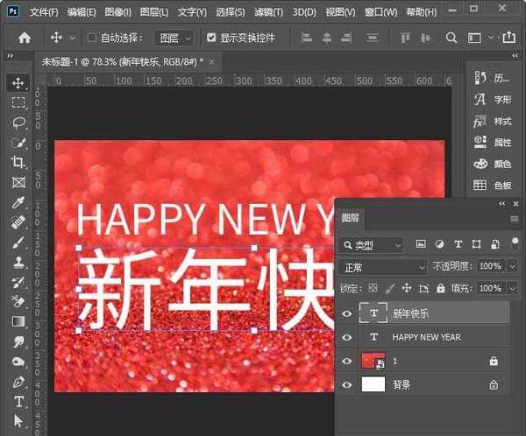Viewport: 526px width, 436px height.
Task: Hide the HAPPY NEW YEAR layer
Action: click(x=347, y=337)
